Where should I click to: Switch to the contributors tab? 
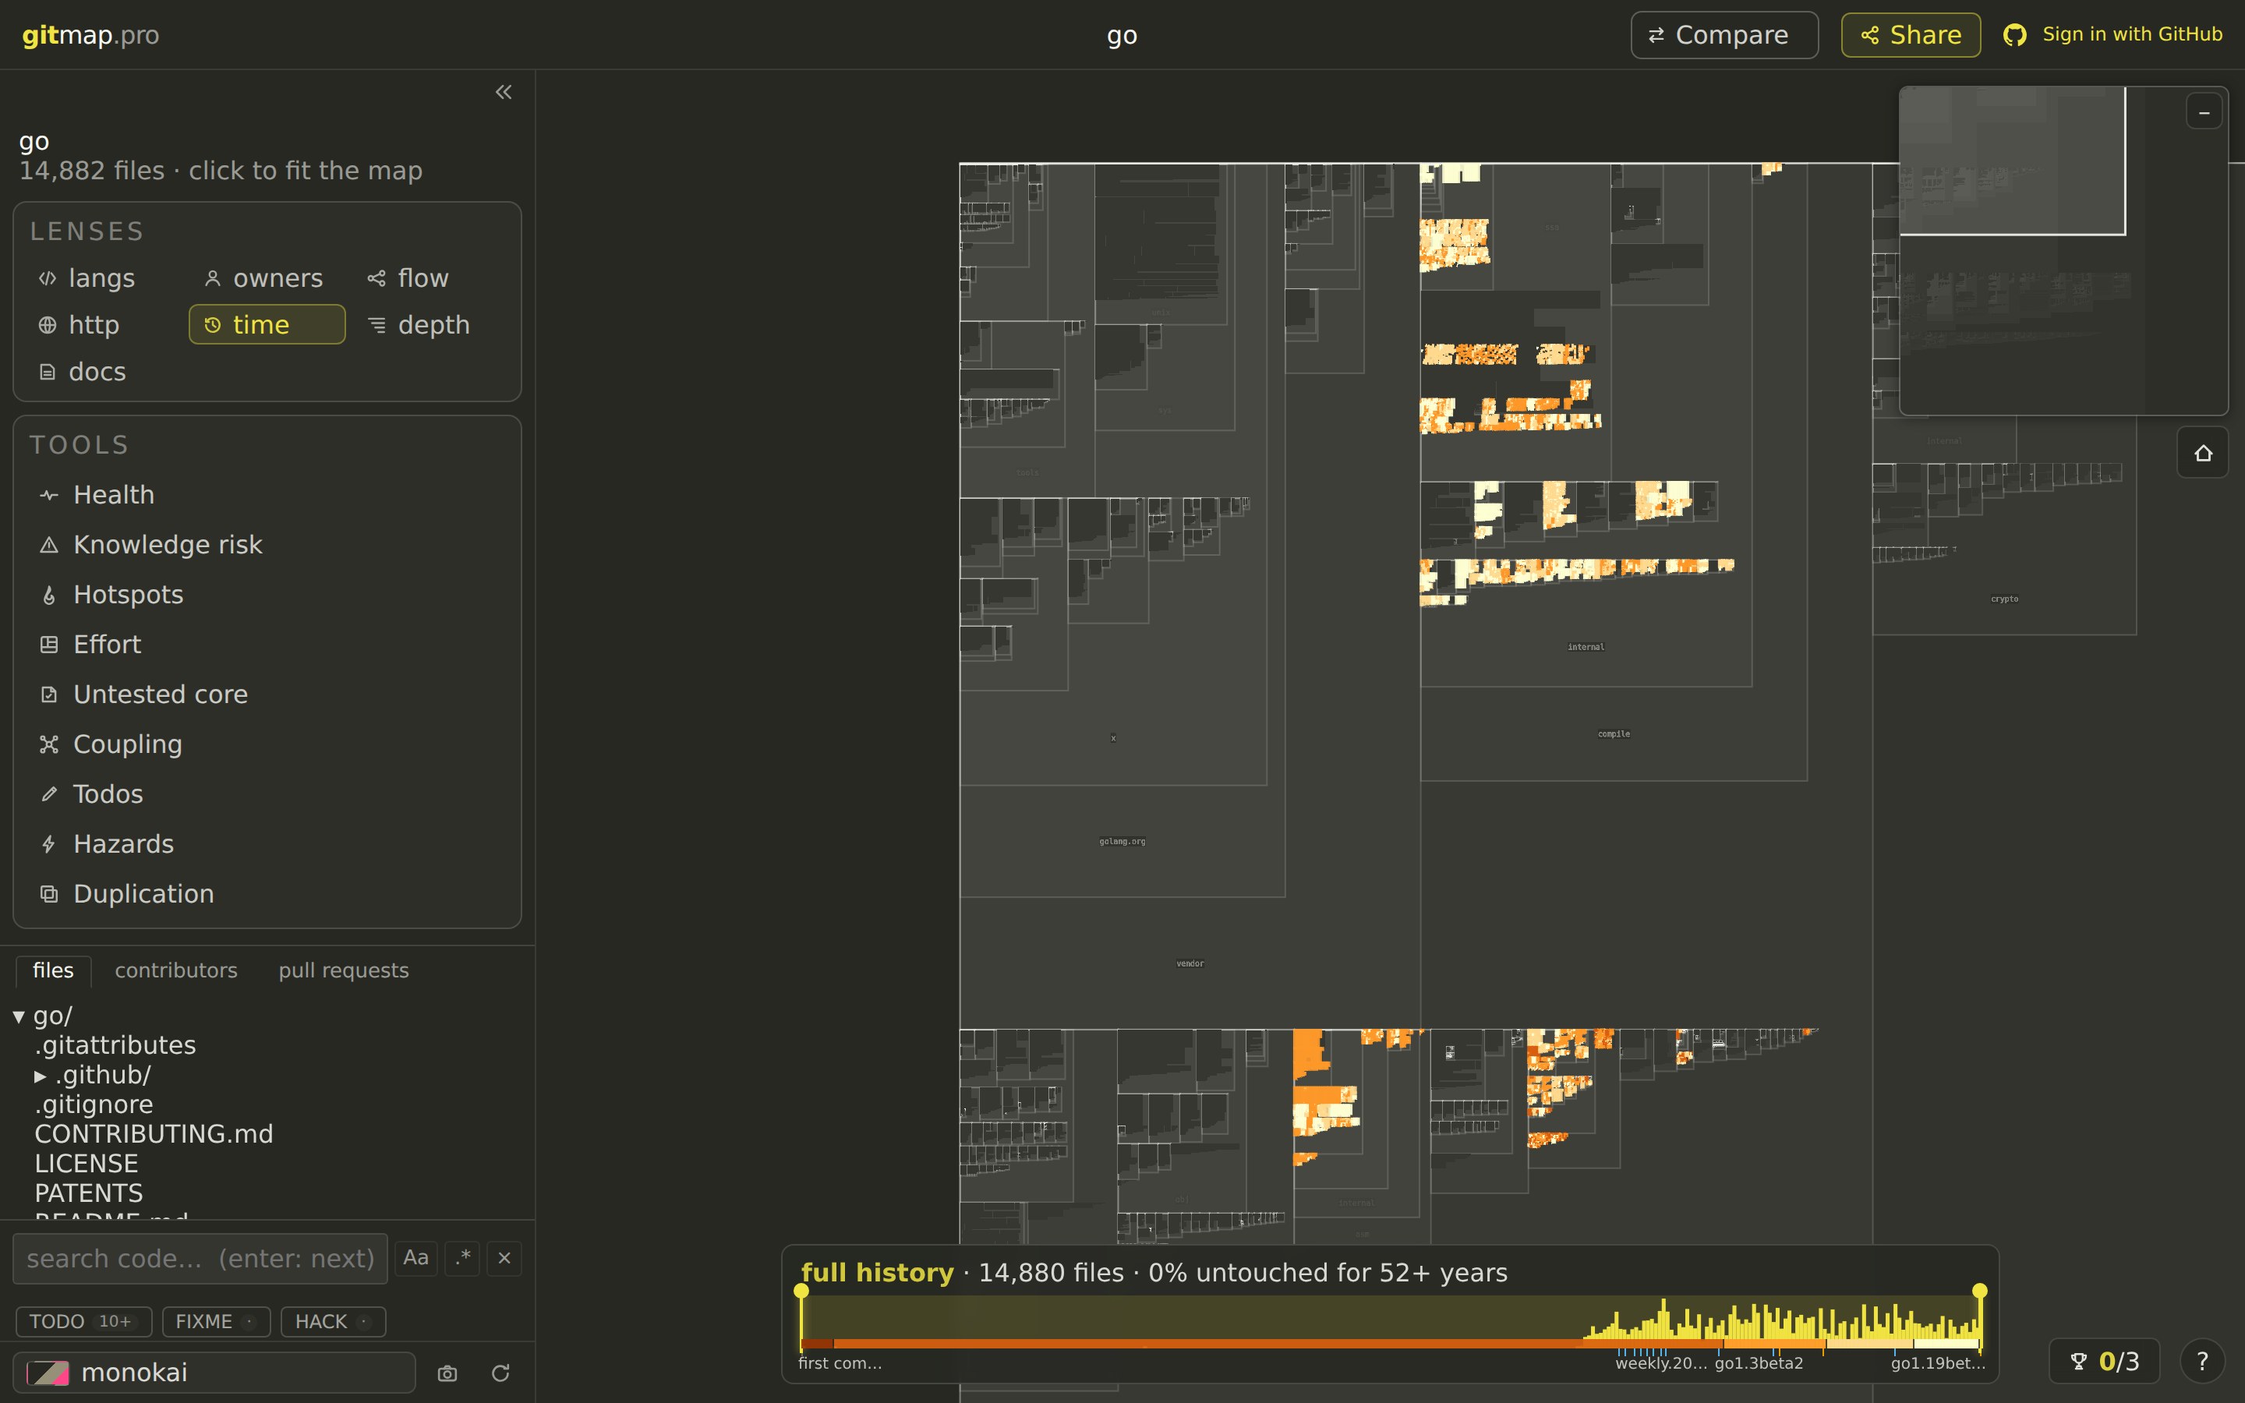pos(176,970)
